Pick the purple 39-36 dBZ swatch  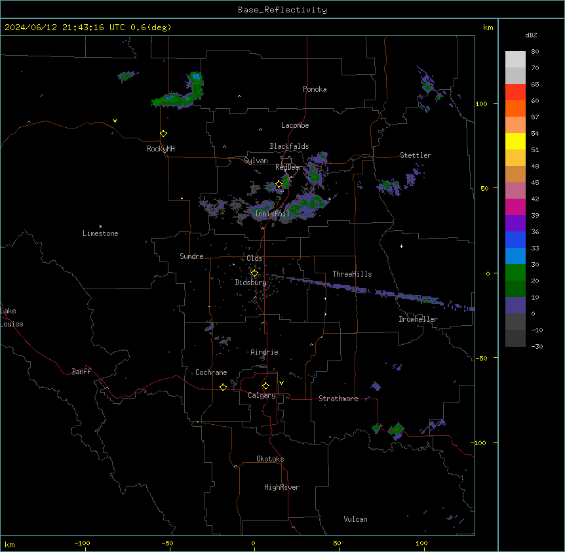coord(515,223)
